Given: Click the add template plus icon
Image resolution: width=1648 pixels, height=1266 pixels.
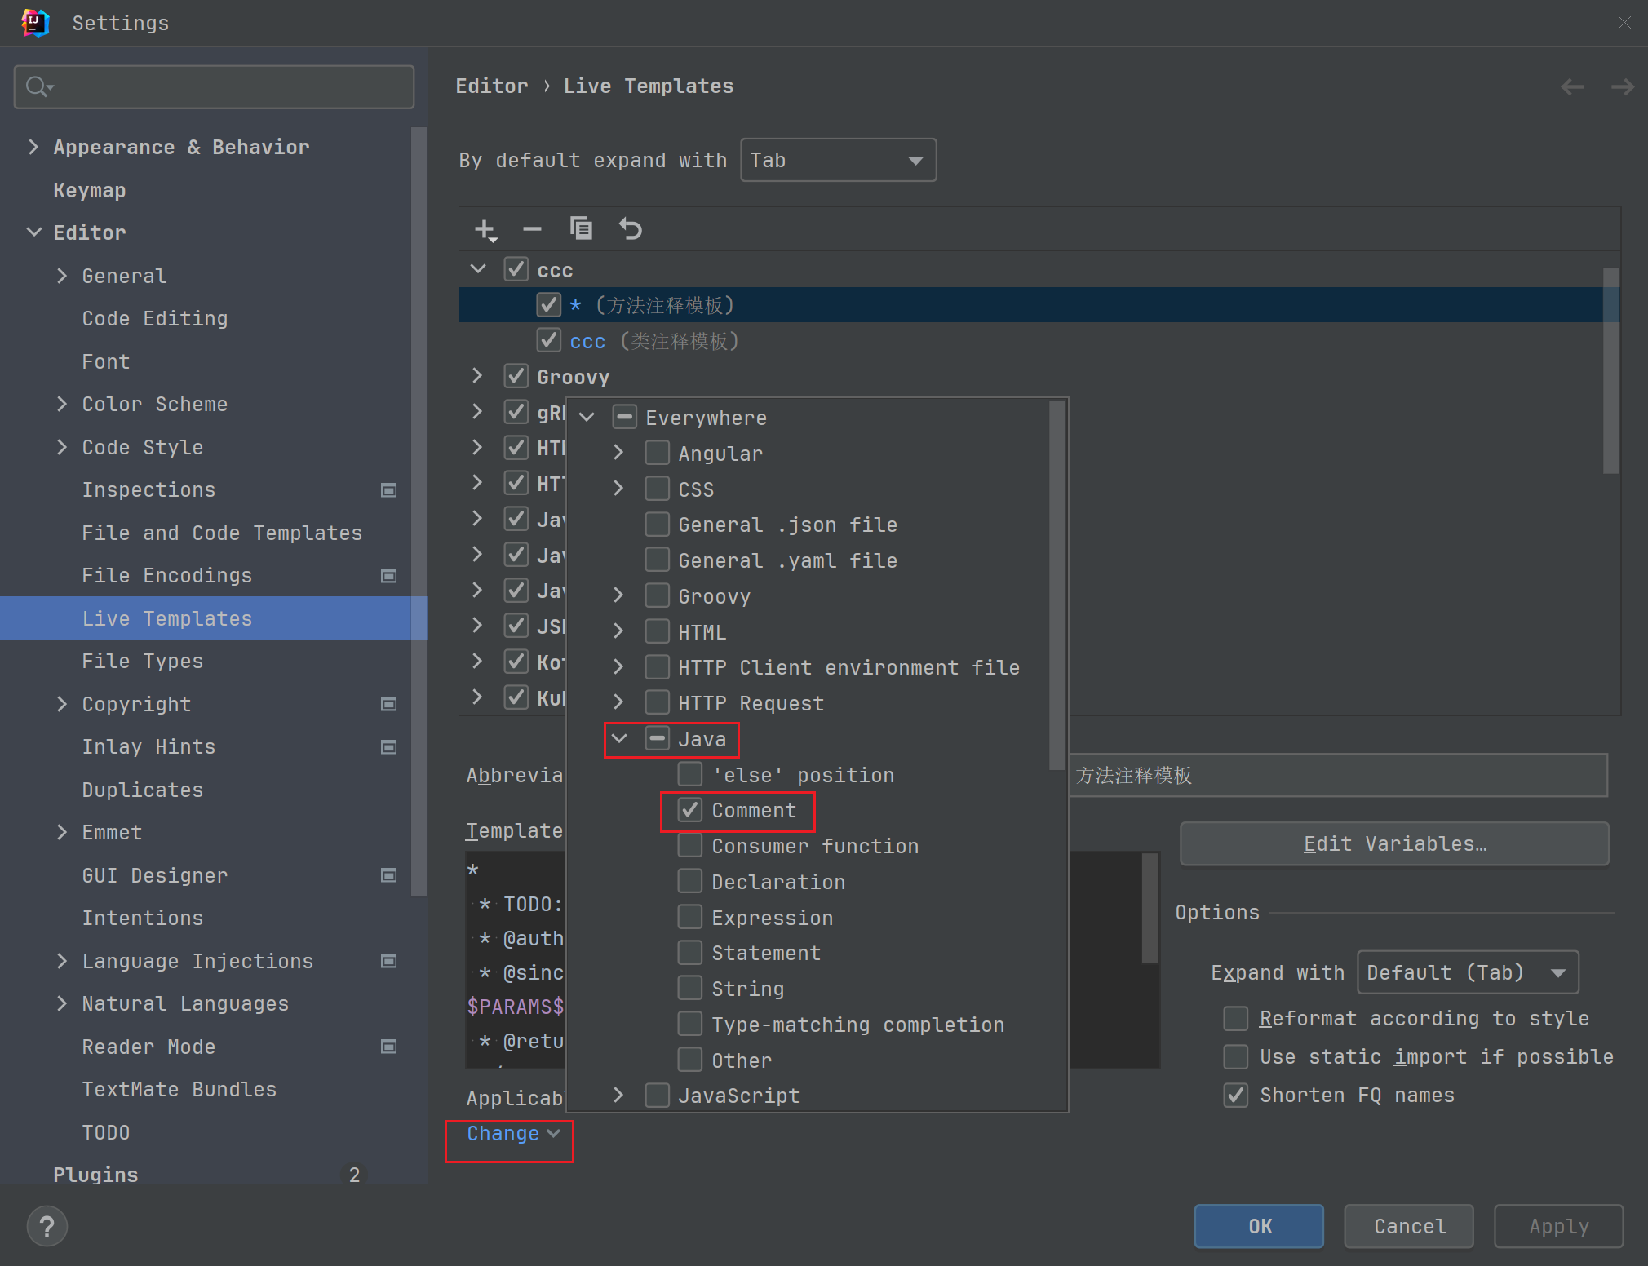Looking at the screenshot, I should click(x=485, y=230).
